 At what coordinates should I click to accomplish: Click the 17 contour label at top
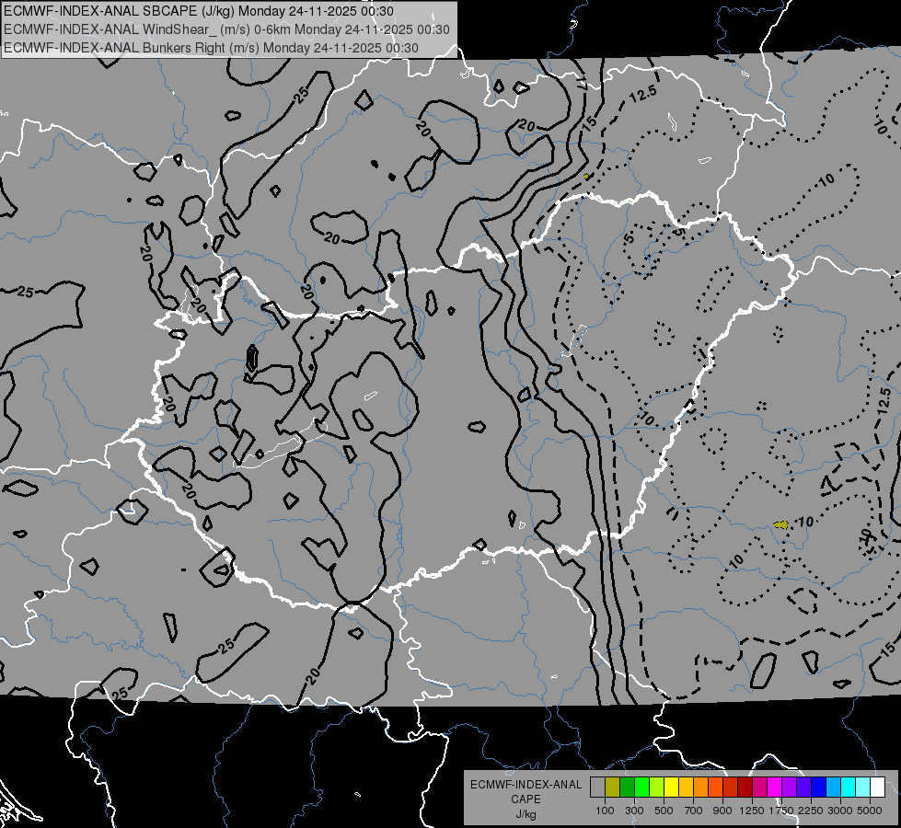click(581, 85)
